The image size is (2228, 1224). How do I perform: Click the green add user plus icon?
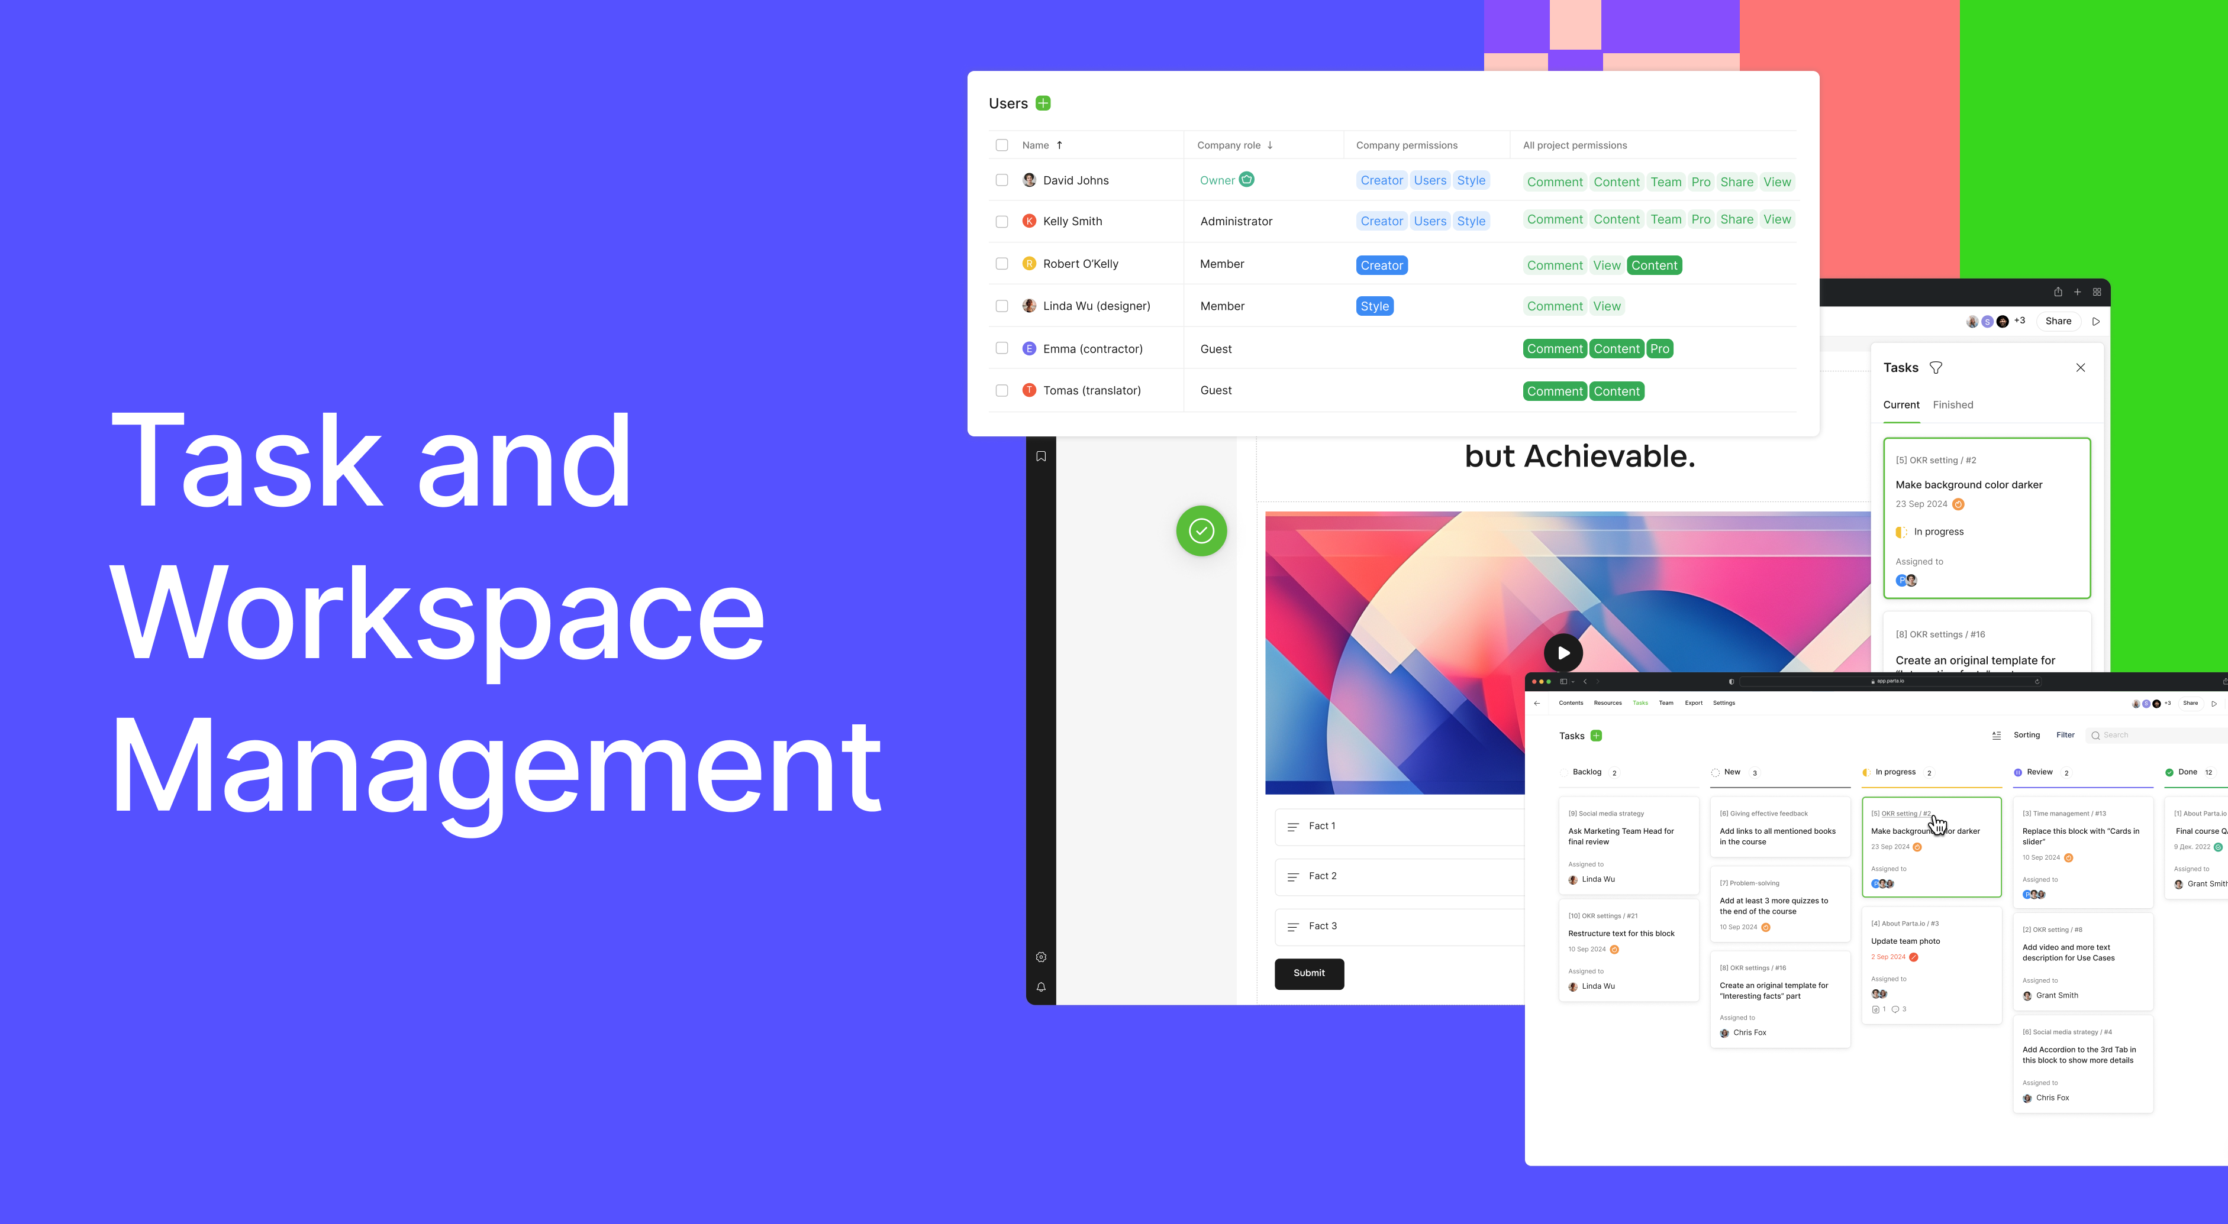click(x=1043, y=103)
